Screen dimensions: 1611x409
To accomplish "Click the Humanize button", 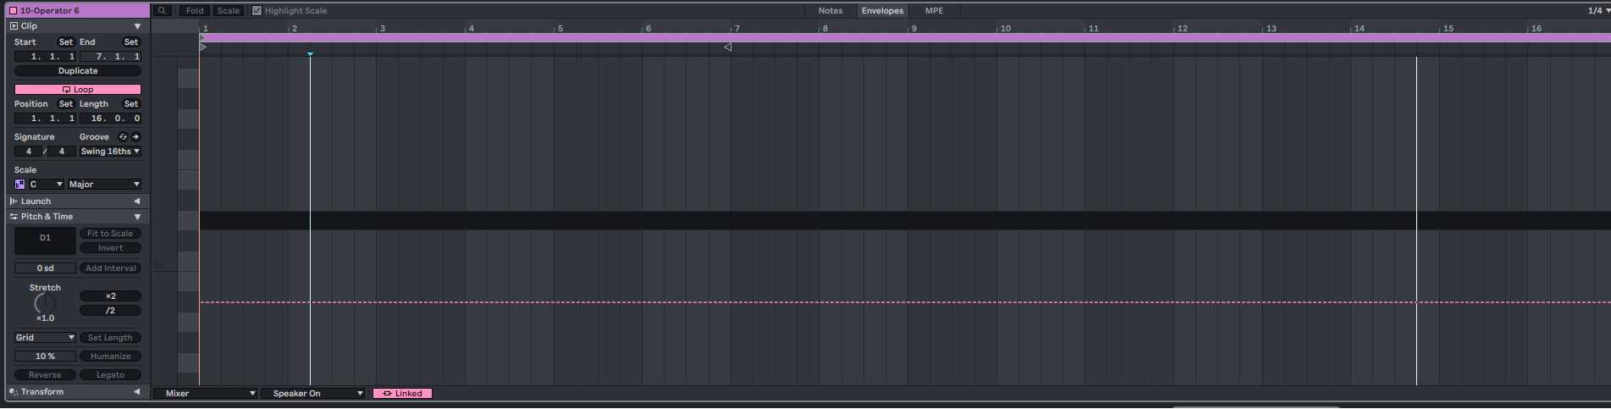I will coord(110,356).
